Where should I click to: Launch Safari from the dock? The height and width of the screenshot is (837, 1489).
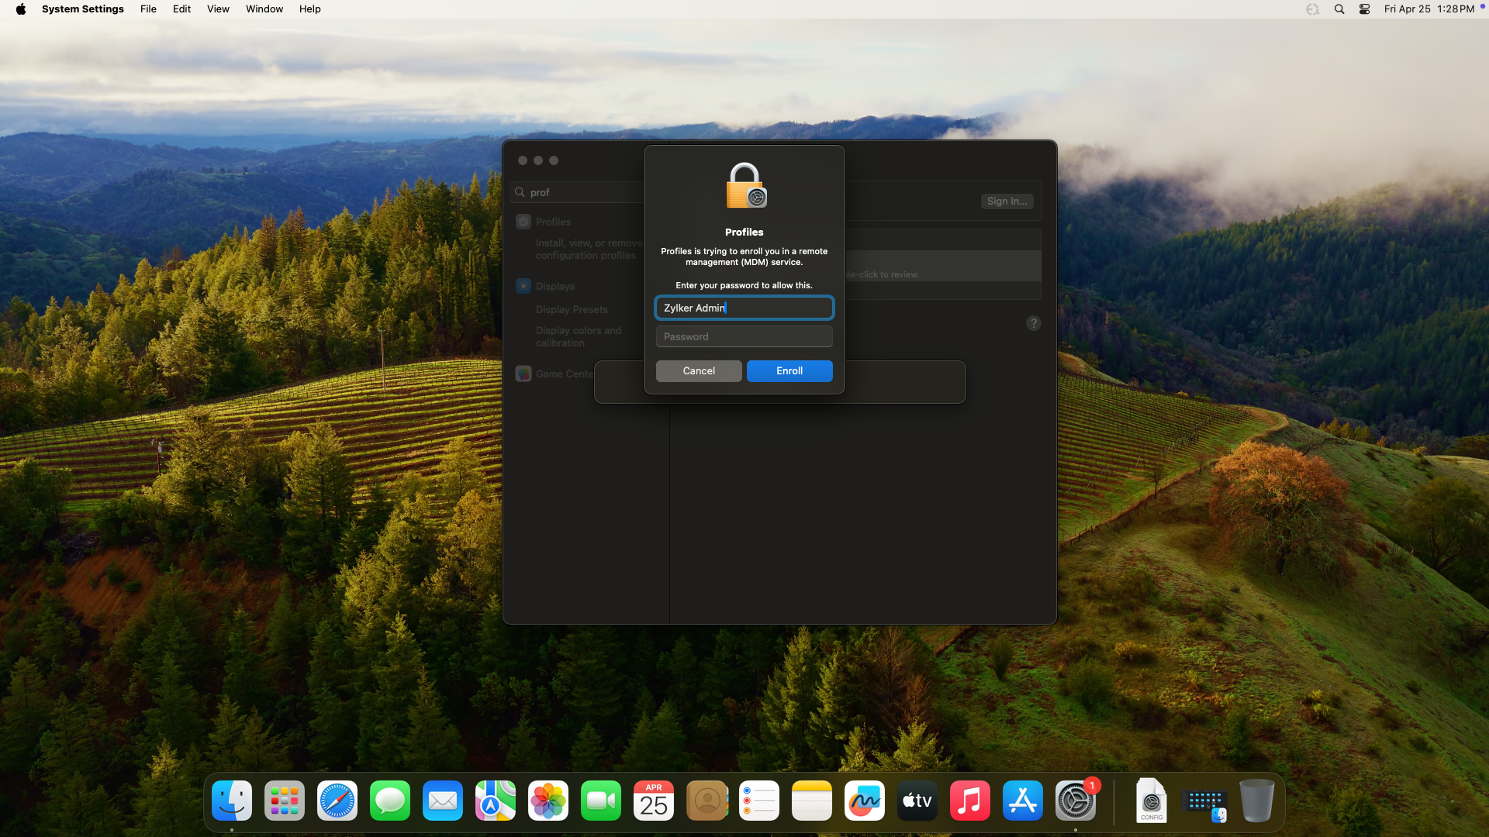point(337,801)
